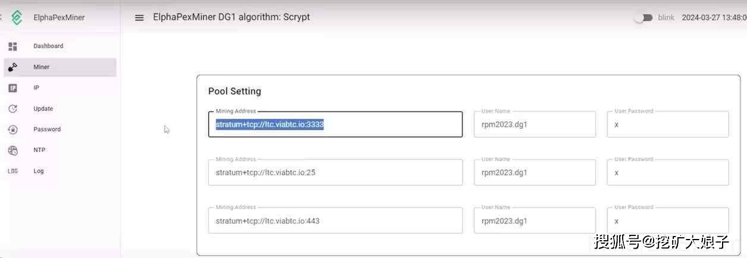Click the second Mining Address field
Image resolution: width=747 pixels, height=258 pixels.
[x=335, y=173]
